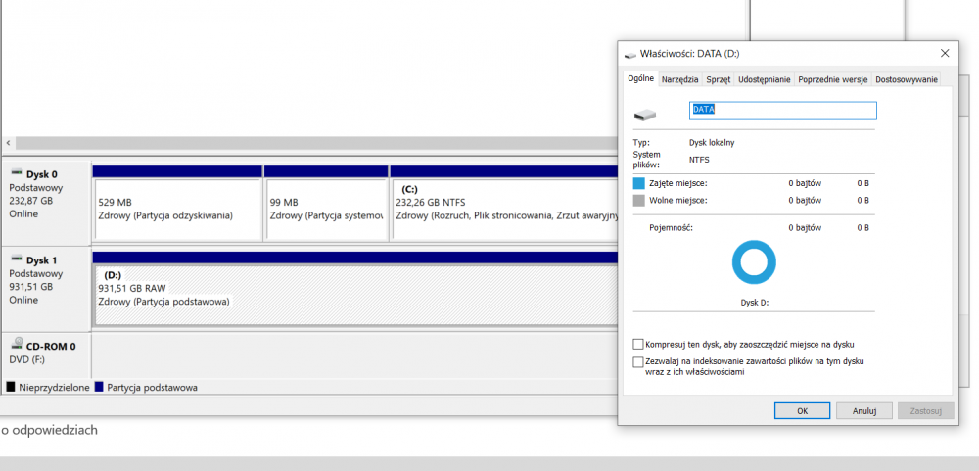
Task: Toggle file content indexing checkbox
Action: (639, 362)
